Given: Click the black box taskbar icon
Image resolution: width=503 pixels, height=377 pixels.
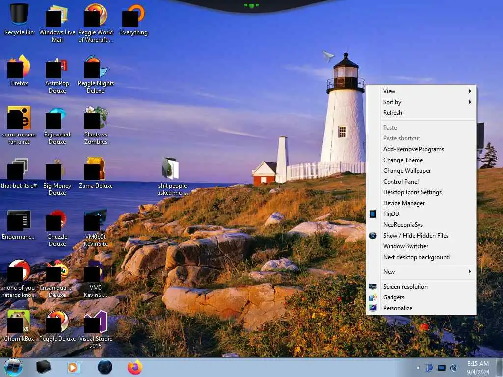Looking at the screenshot, I should point(43,367).
